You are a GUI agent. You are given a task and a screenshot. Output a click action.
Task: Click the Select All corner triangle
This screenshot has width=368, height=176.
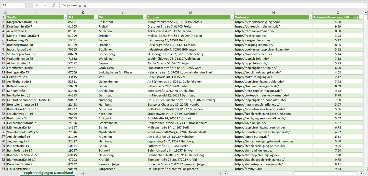3,13
